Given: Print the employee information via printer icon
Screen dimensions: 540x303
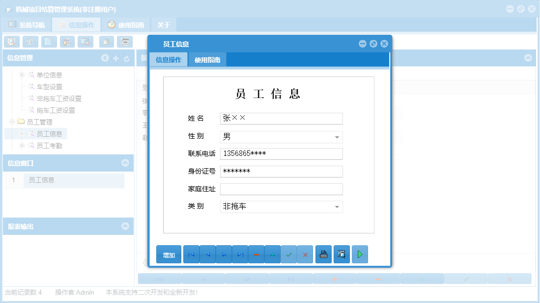Looking at the screenshot, I should (x=323, y=254).
